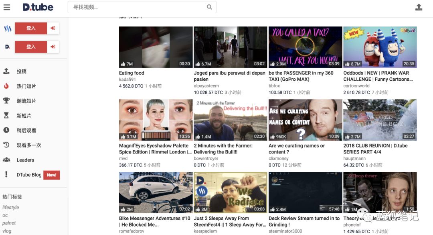Click the trophy icon for 潮流短片
This screenshot has height=235, width=433.
coord(6,100)
